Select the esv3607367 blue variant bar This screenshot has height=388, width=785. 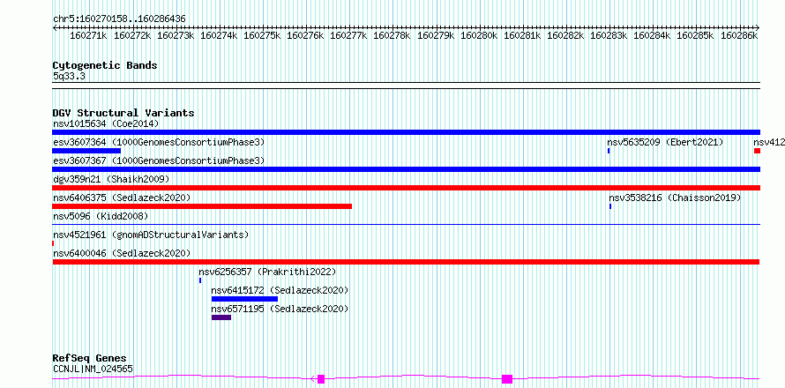point(406,169)
